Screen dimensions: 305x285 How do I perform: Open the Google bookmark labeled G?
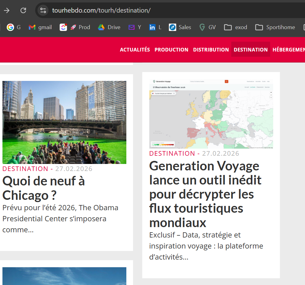pos(14,27)
